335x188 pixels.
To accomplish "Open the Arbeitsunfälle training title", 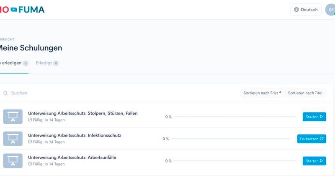I will tap(72, 158).
